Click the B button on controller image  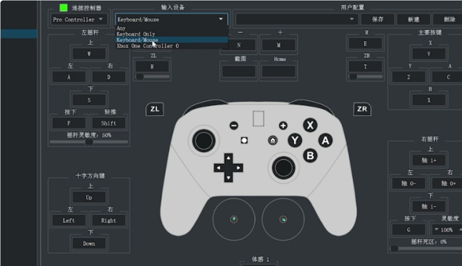coord(310,156)
